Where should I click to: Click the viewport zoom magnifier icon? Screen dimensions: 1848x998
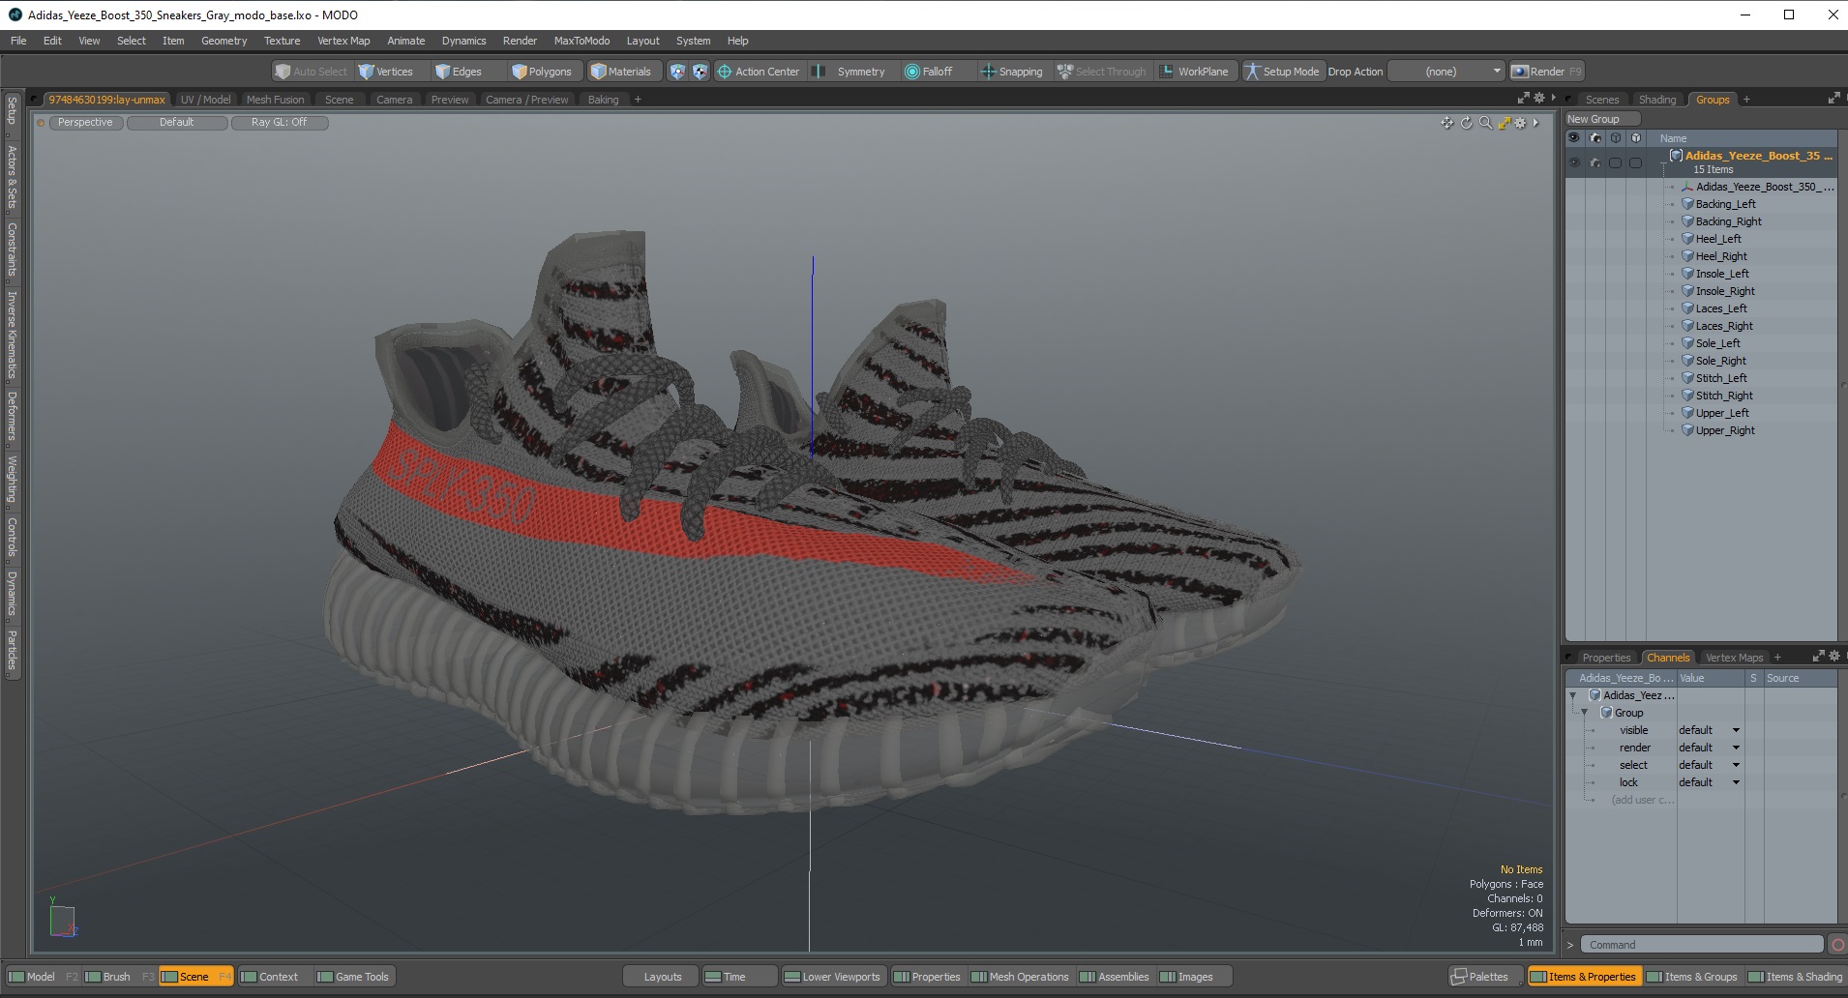coord(1485,123)
